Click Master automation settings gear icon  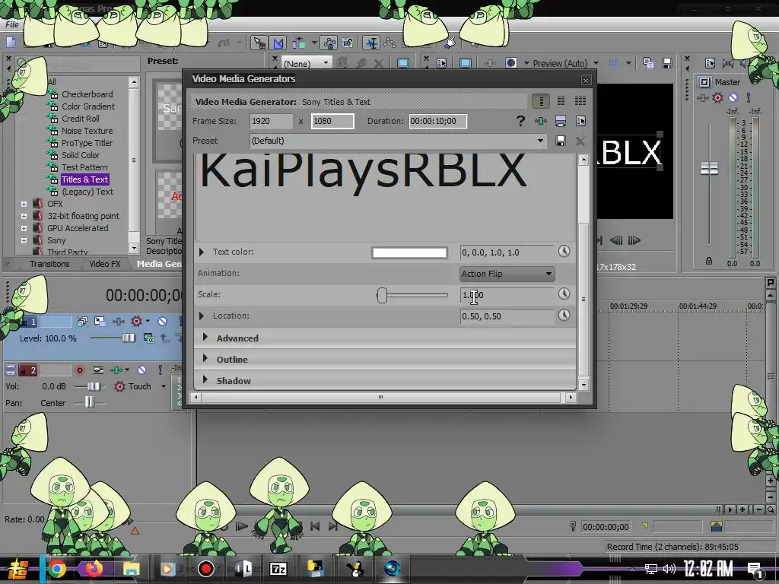(717, 98)
